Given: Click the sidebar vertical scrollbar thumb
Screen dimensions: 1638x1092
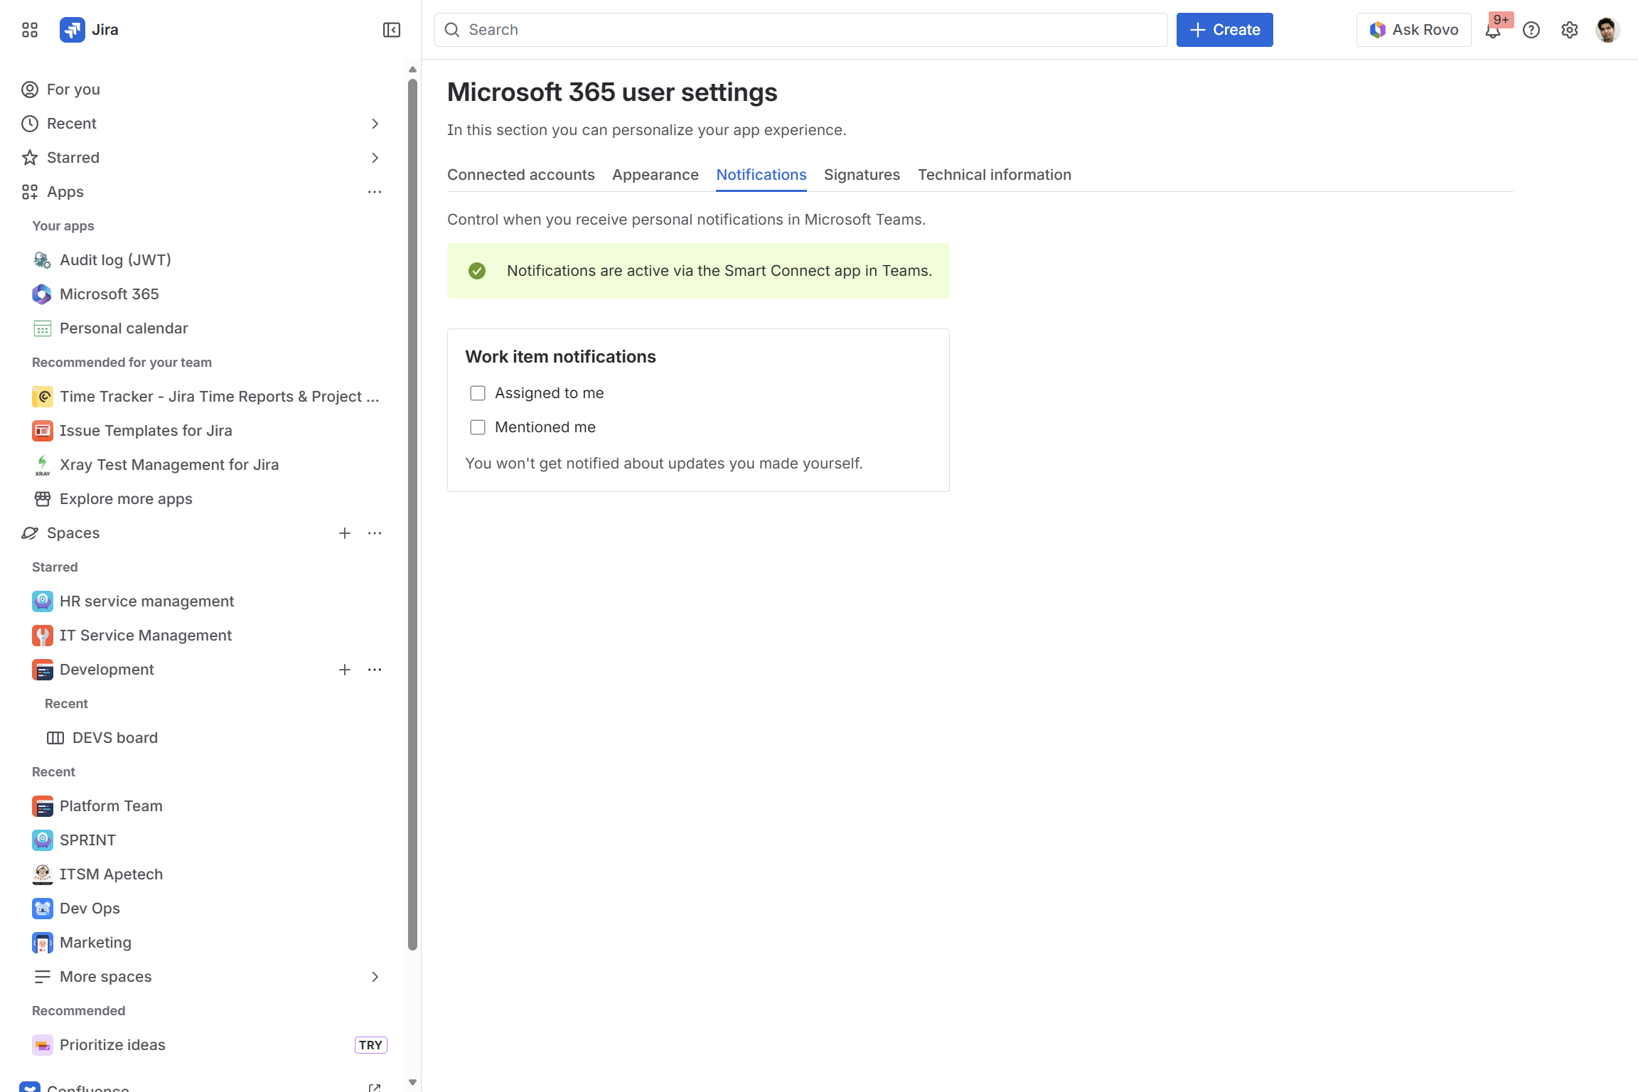Looking at the screenshot, I should 412,515.
